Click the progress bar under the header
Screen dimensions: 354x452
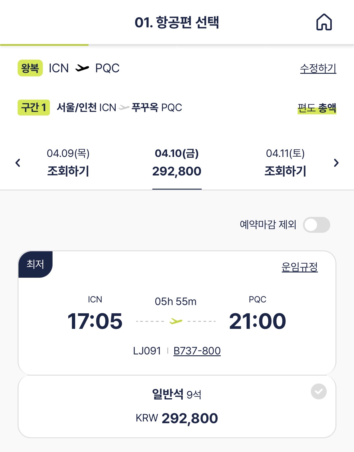click(x=177, y=45)
